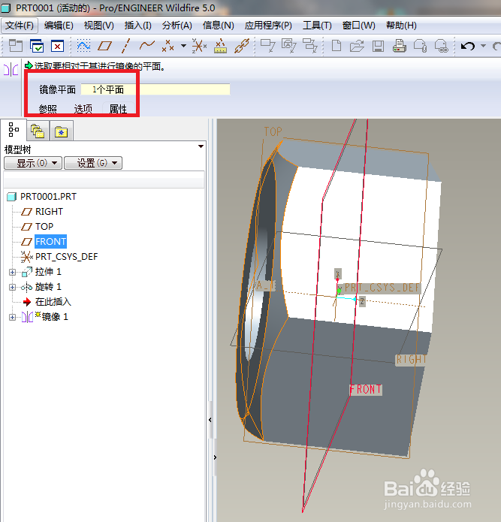
Task: Open the 帮助(H) menu
Action: [401, 26]
